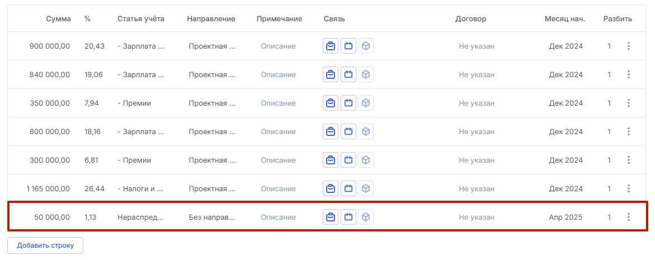Click briefcase link icon in 840 000,00 row
655x260 pixels.
click(331, 74)
